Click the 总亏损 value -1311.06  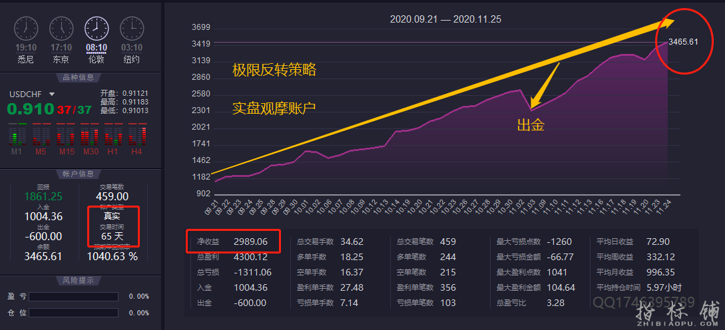pos(253,271)
